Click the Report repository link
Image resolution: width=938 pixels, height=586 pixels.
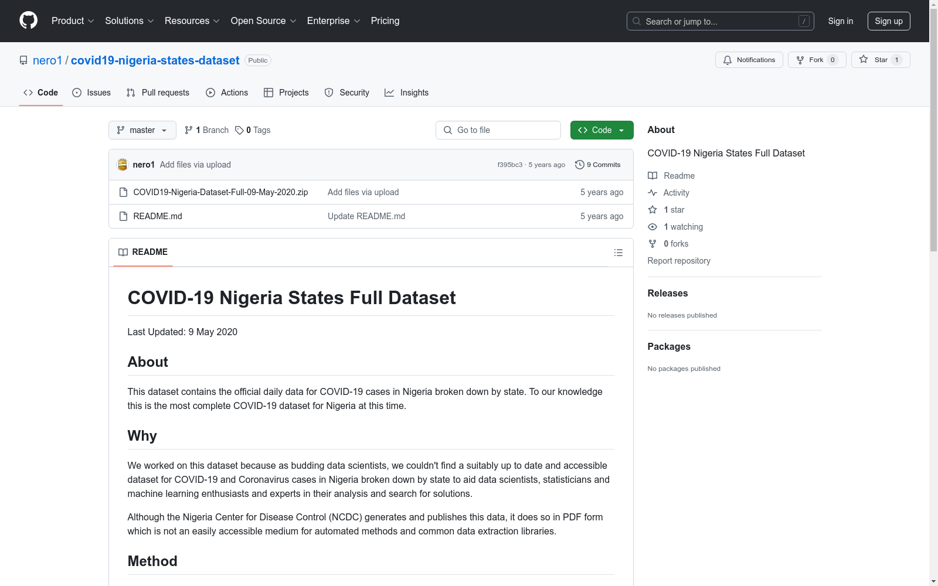tap(679, 261)
